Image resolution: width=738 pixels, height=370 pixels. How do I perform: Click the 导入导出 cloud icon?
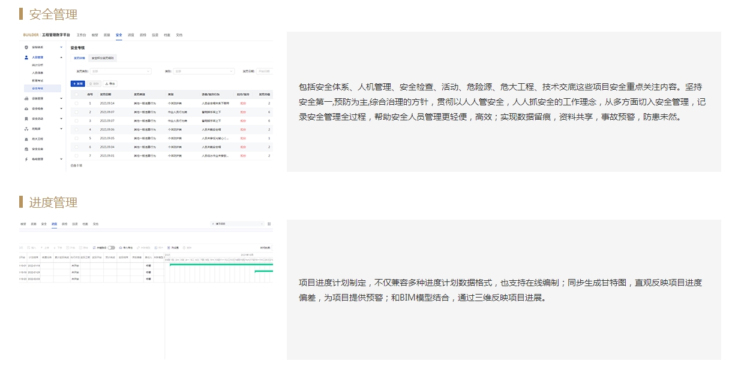pyautogui.click(x=121, y=247)
